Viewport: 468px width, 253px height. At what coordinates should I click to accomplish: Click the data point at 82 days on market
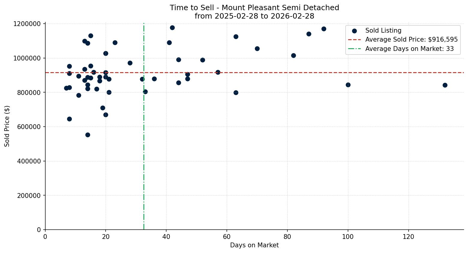click(293, 55)
